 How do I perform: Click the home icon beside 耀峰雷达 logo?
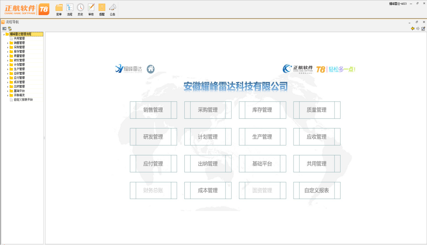point(151,69)
